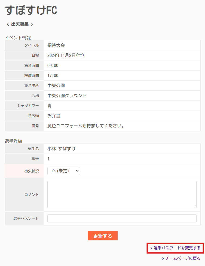Open the 選手パスワードを変更する link
205x266 pixels.
click(176, 249)
